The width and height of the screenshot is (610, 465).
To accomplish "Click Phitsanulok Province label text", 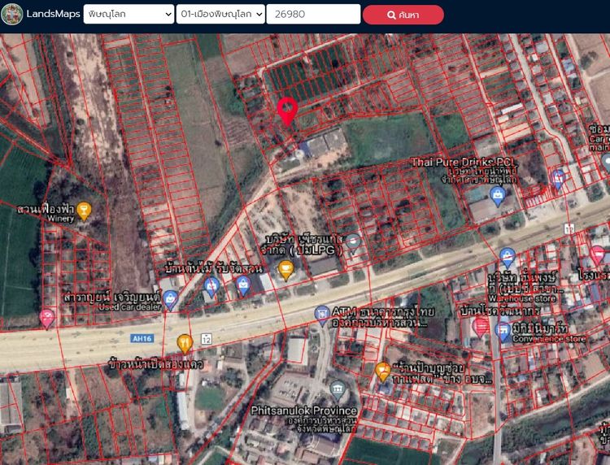I will (x=304, y=411).
